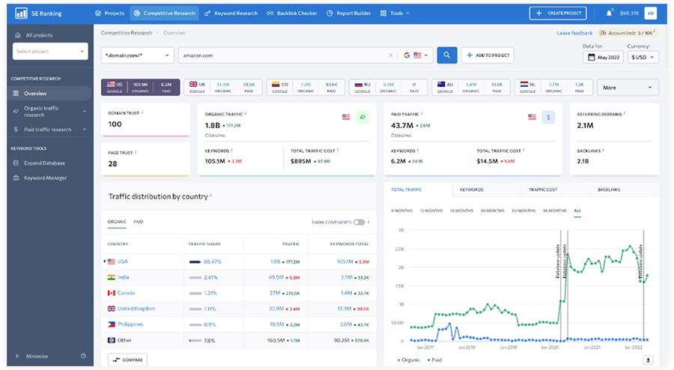Viewport: 674px width, 370px height.
Task: Expand Paid traffic research submenu chevron
Action: coord(84,130)
